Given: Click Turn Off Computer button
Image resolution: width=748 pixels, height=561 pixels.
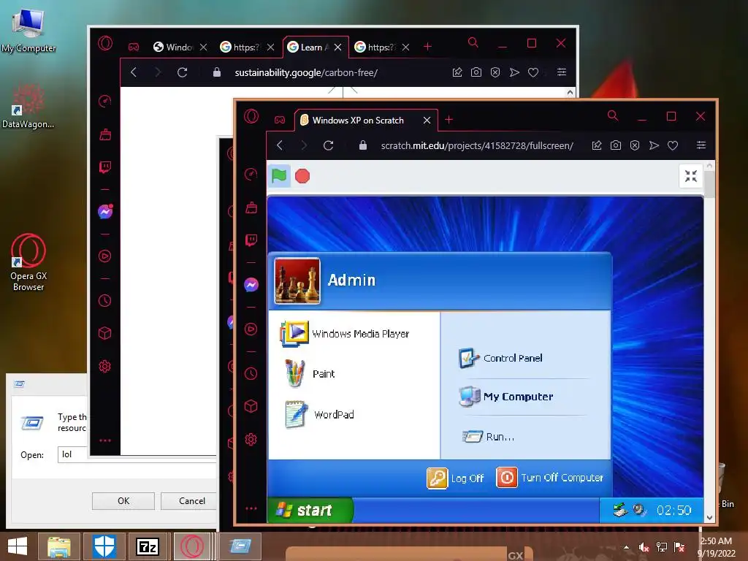Looking at the screenshot, I should click(549, 478).
